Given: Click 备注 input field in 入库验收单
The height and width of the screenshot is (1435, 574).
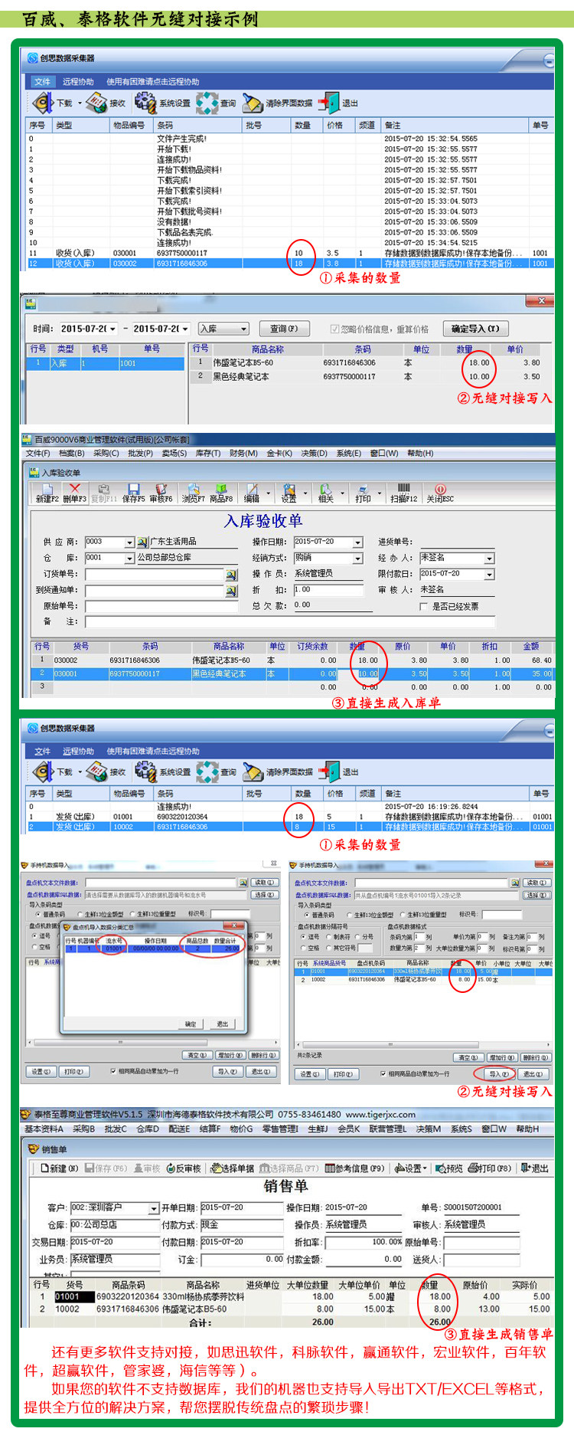Looking at the screenshot, I should [x=289, y=622].
